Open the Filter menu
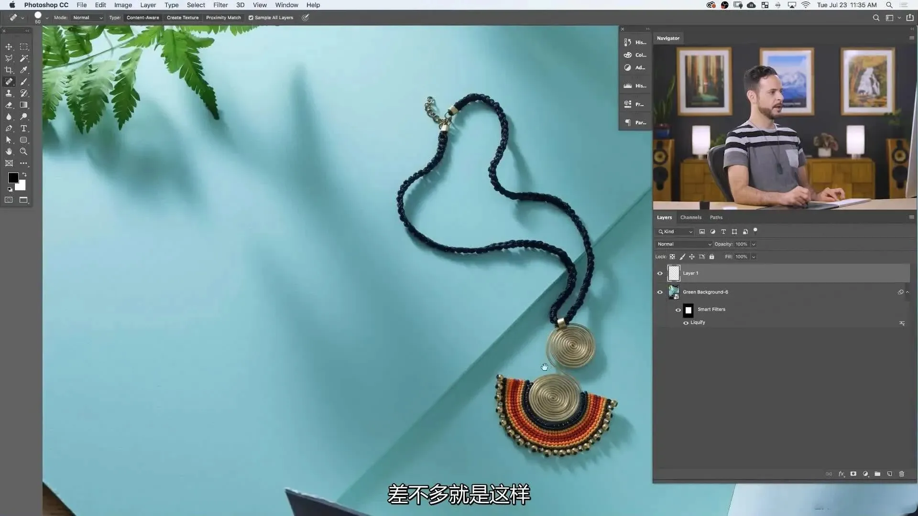This screenshot has width=918, height=516. pyautogui.click(x=220, y=5)
